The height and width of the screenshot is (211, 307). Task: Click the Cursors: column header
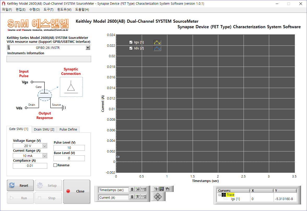233,190
